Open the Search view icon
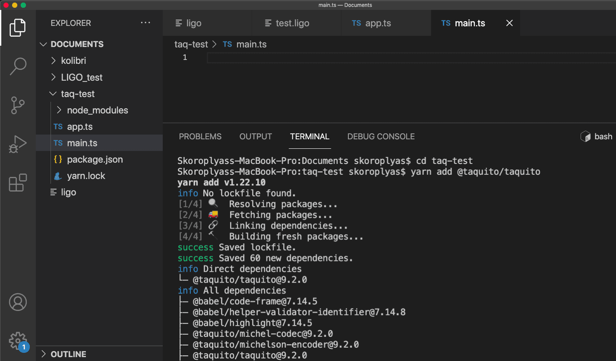 18,66
